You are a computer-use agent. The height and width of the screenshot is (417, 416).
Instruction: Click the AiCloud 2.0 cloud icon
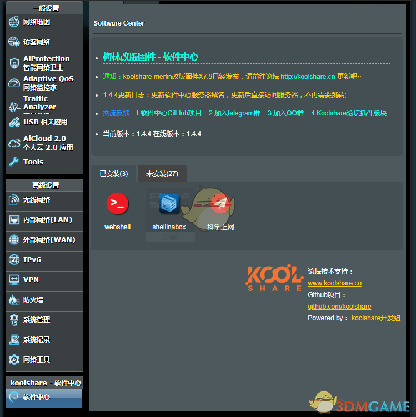pos(14,143)
